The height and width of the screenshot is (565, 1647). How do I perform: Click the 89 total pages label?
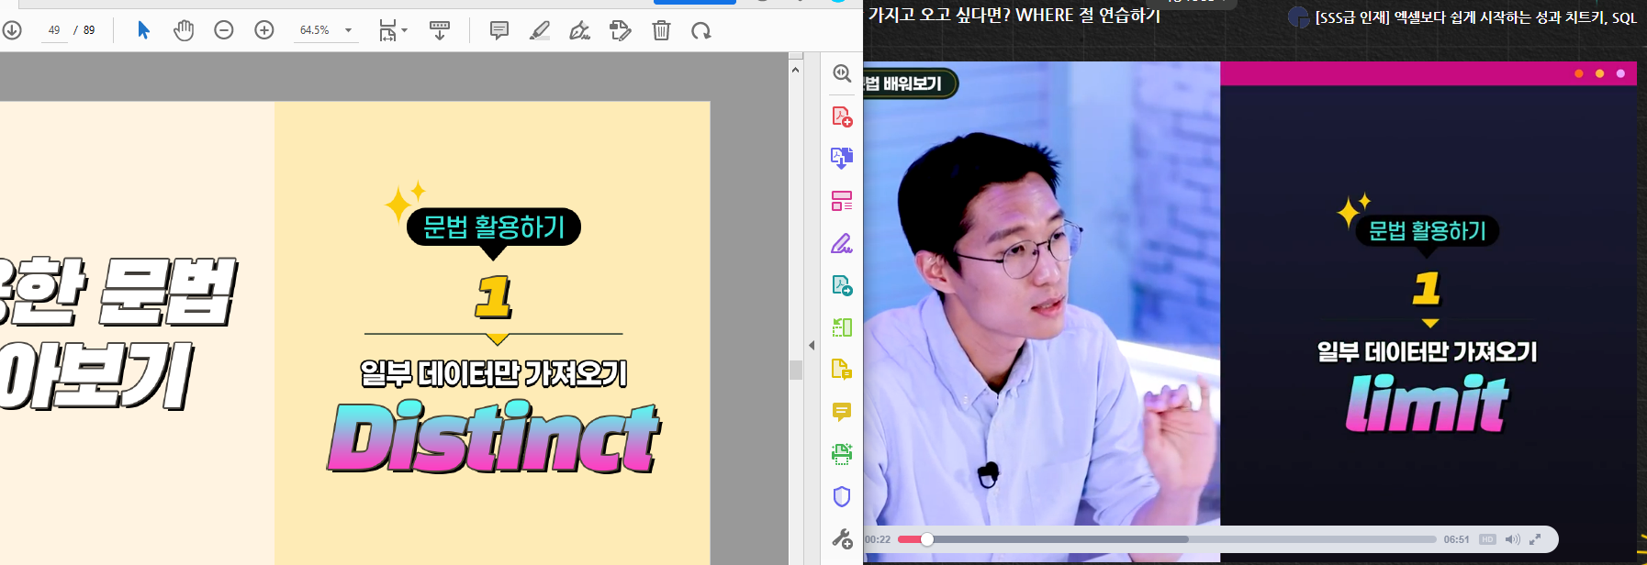pos(89,30)
